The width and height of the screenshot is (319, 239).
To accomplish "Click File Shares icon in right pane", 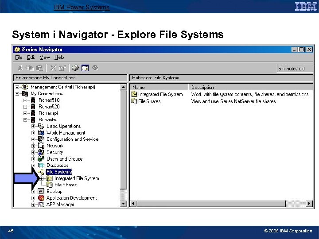I will (x=134, y=101).
